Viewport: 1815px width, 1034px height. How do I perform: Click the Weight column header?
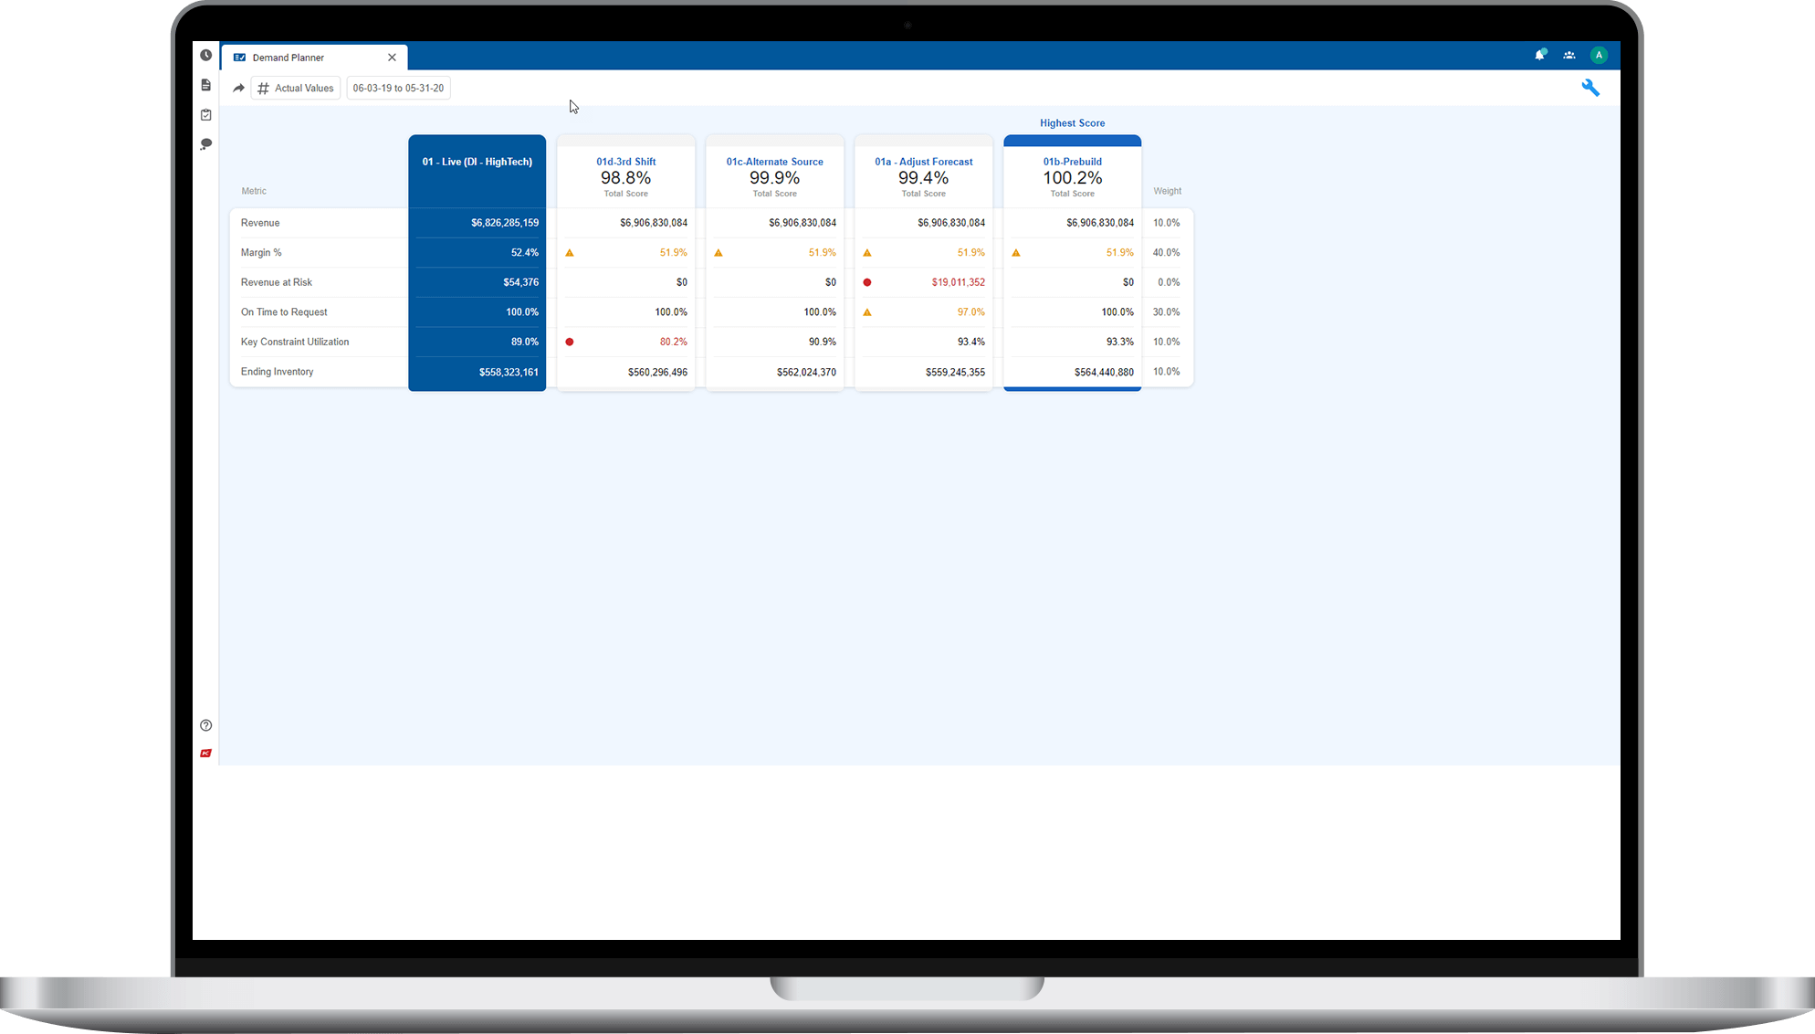[x=1167, y=191]
